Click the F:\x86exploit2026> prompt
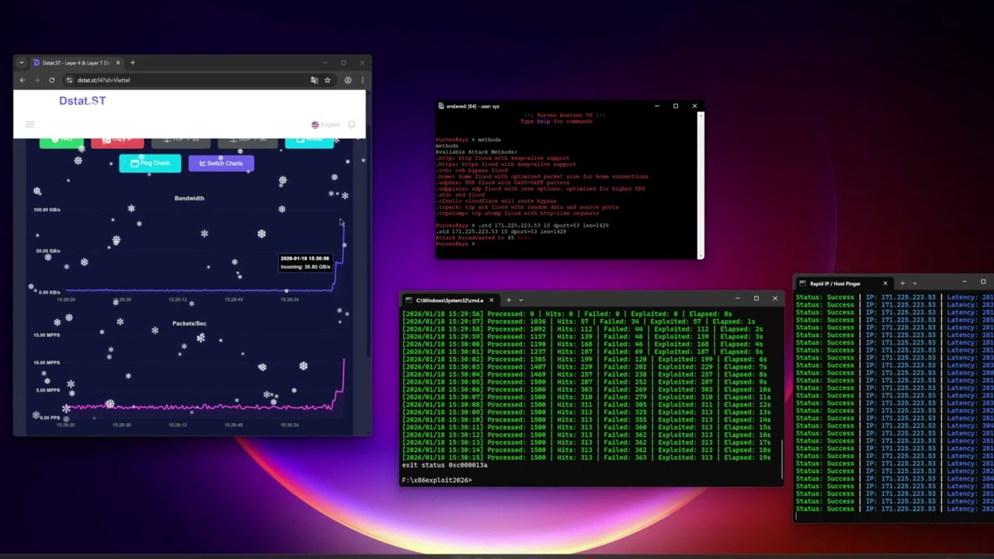 tap(436, 480)
